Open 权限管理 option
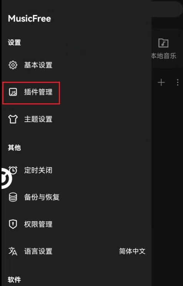Viewport: 183px width, 286px height. pos(77,224)
